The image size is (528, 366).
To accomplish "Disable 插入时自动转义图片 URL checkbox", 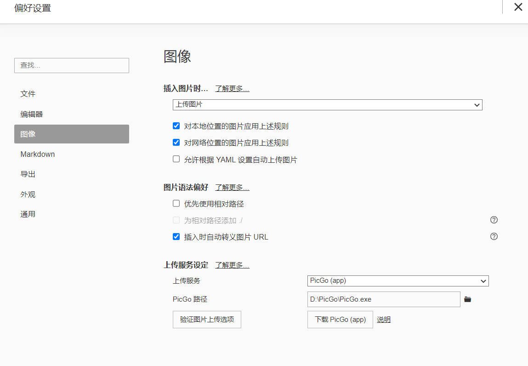I will pyautogui.click(x=176, y=237).
